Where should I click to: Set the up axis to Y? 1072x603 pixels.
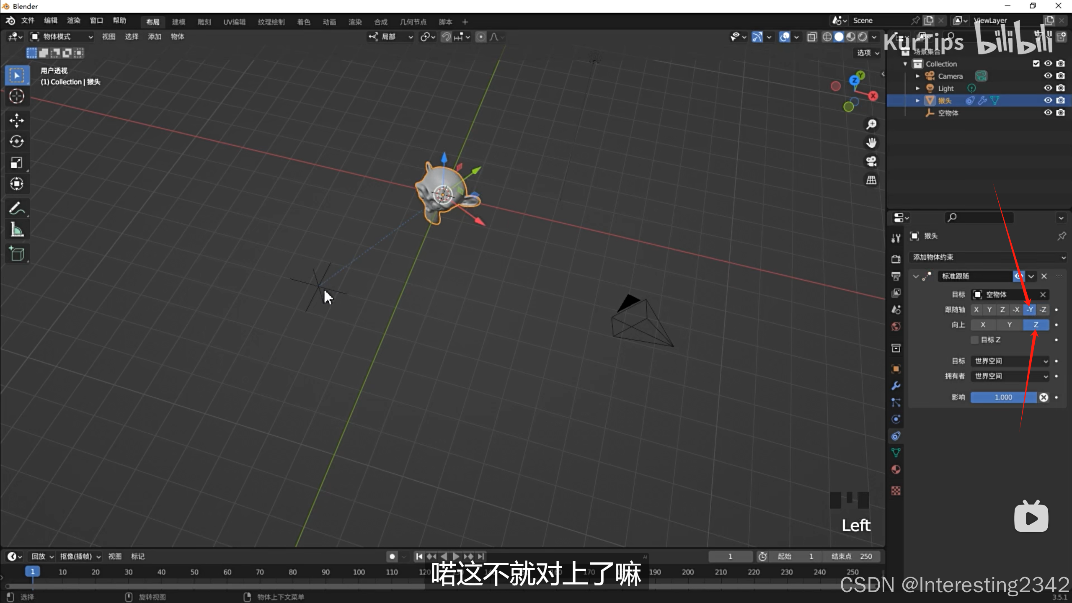click(x=1009, y=325)
